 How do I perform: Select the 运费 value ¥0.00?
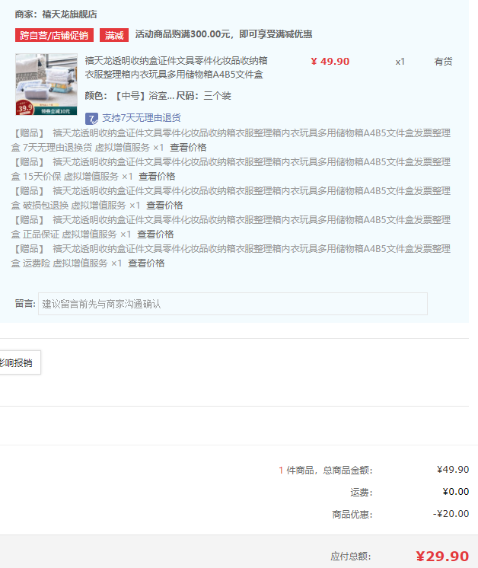(x=456, y=492)
